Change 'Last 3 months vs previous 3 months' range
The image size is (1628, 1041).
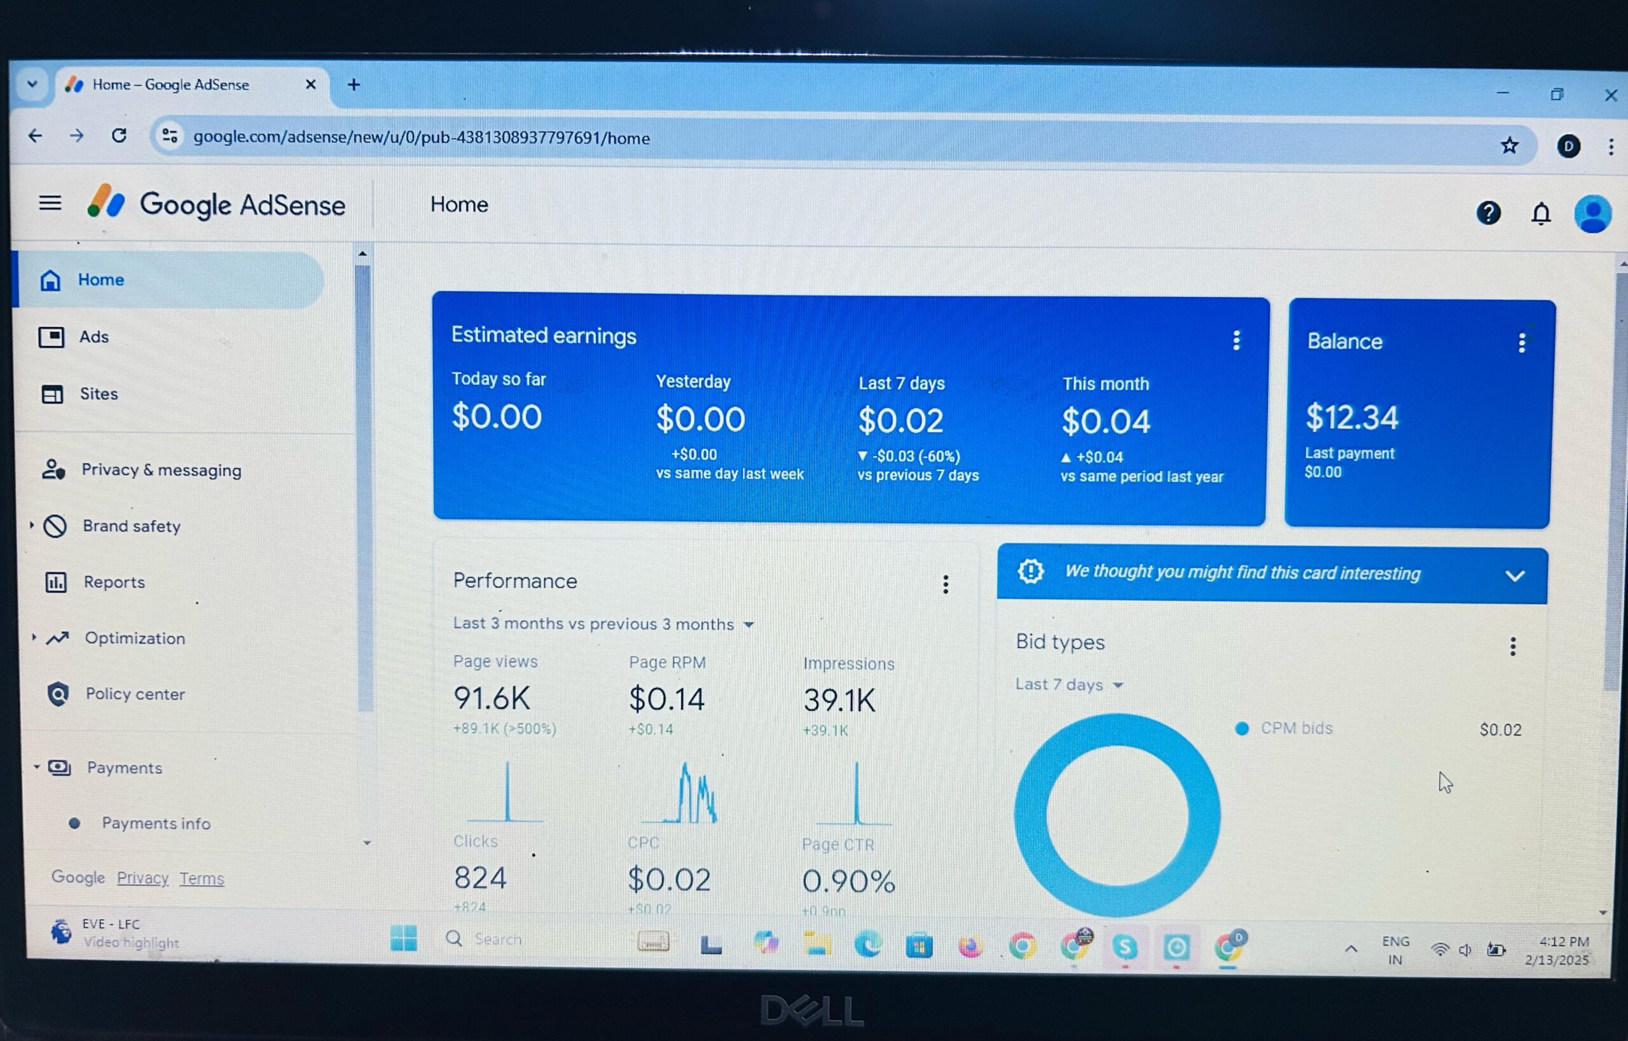[603, 623]
